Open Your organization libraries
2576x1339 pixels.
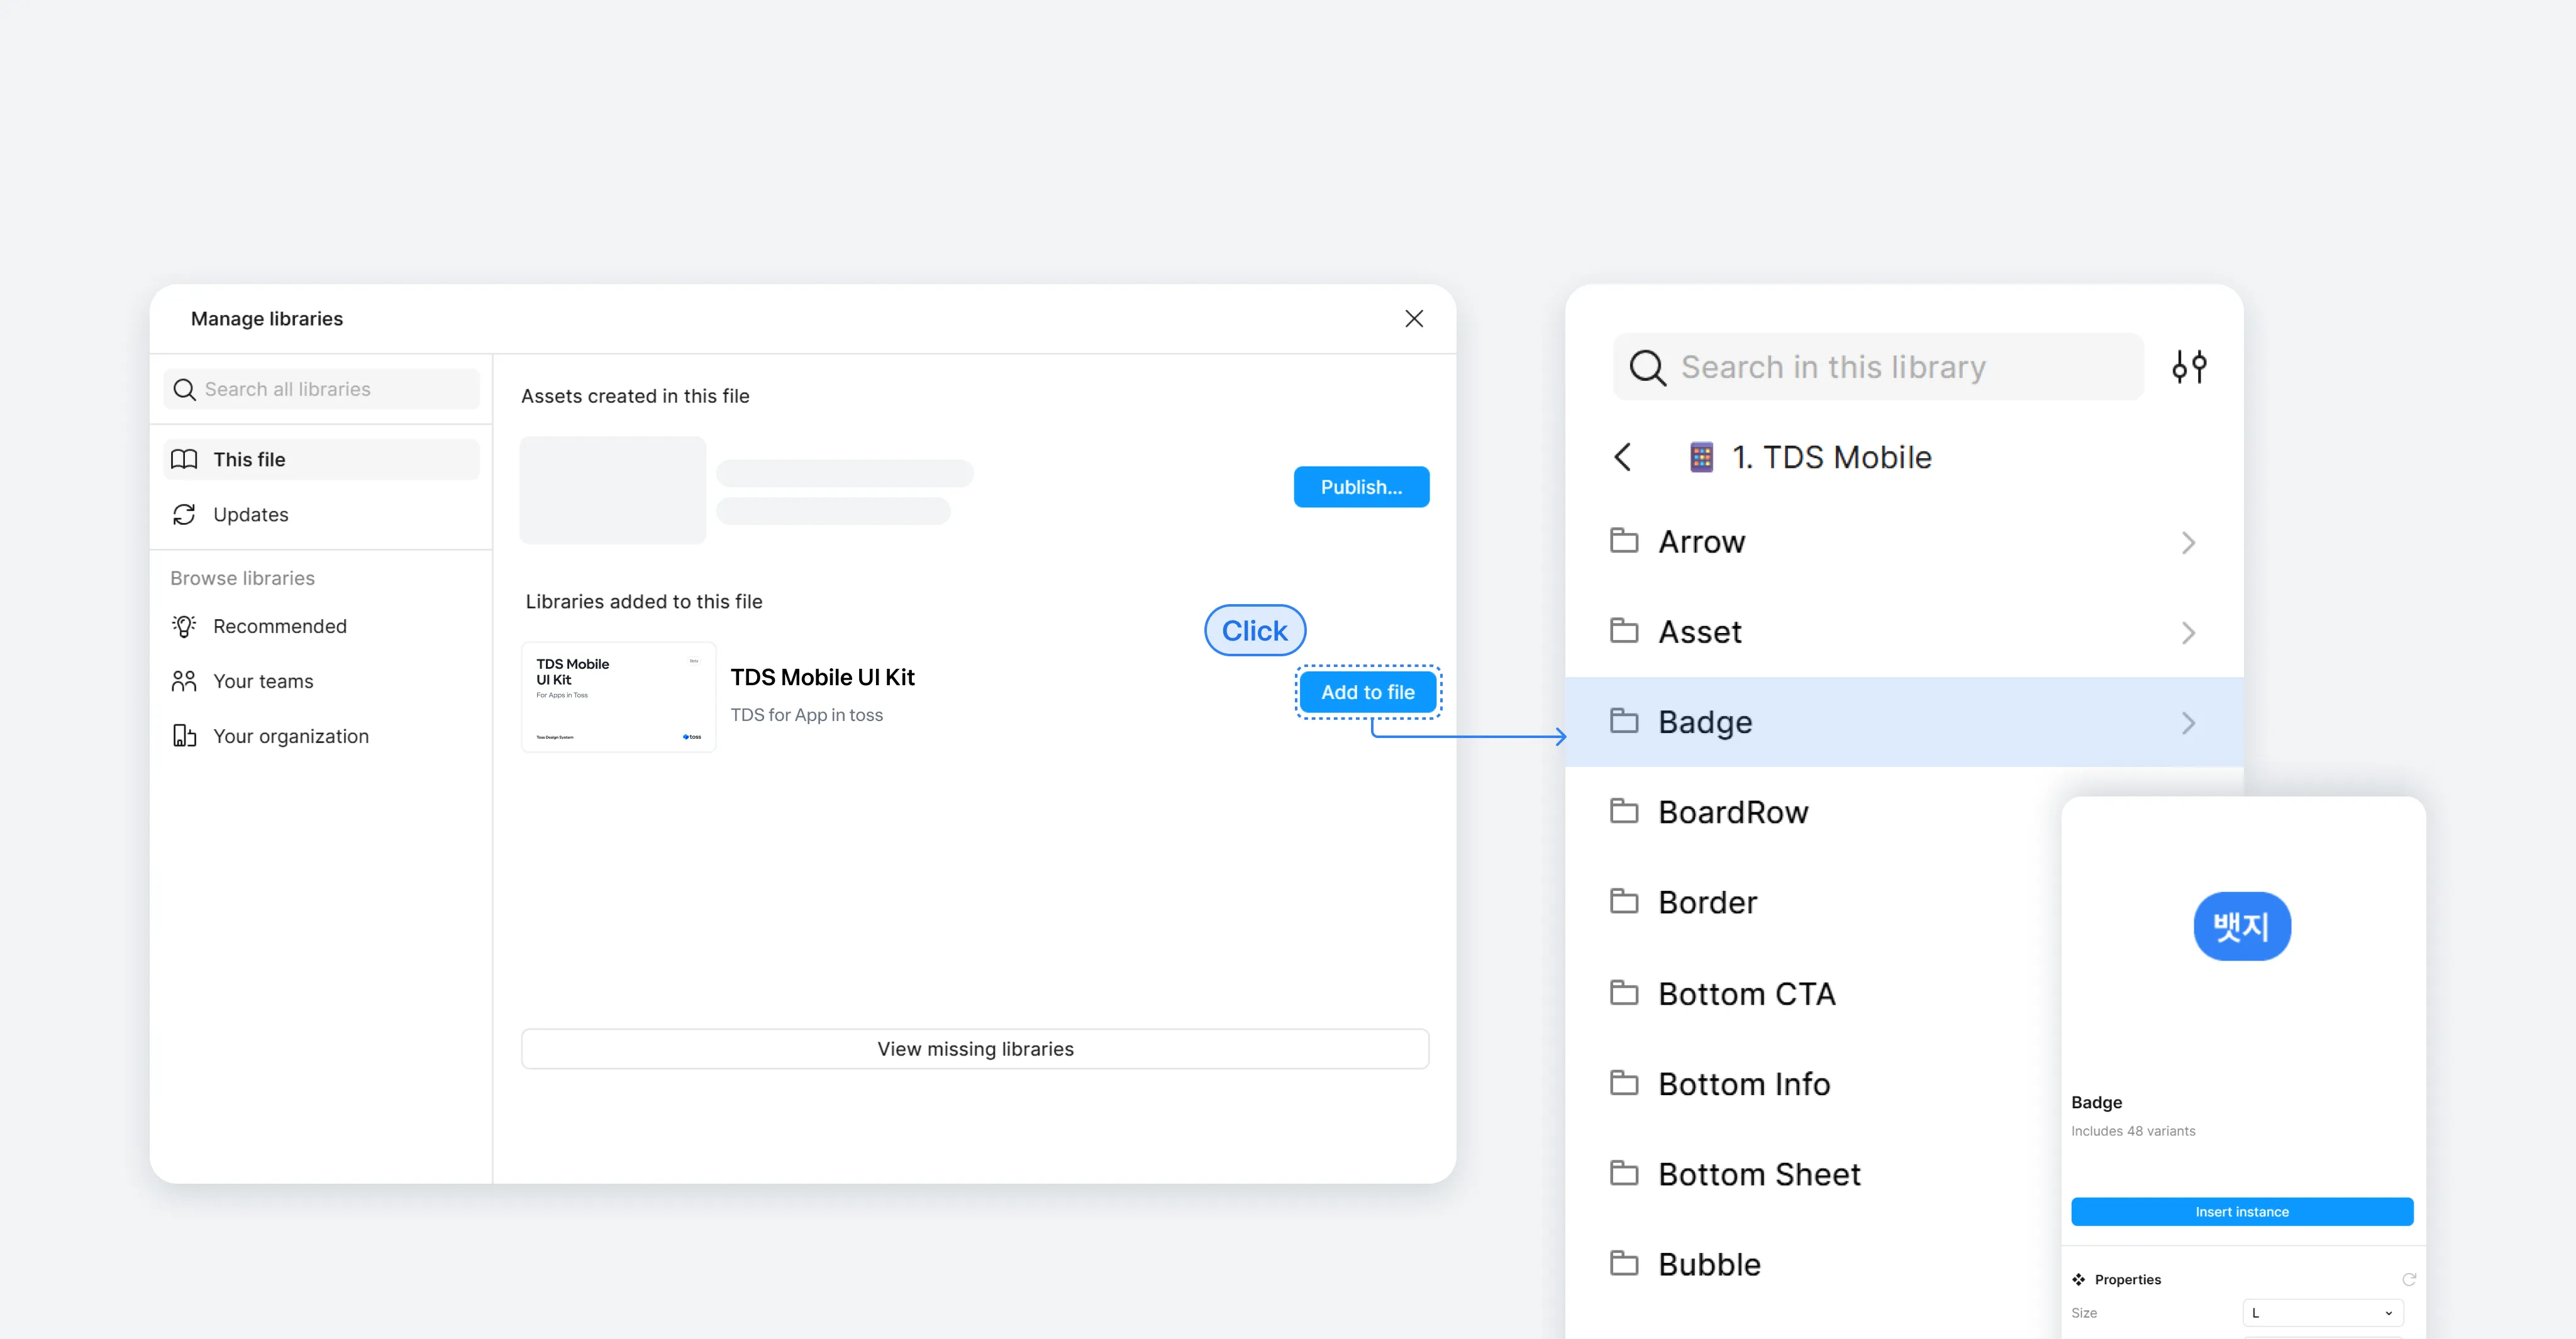(290, 737)
